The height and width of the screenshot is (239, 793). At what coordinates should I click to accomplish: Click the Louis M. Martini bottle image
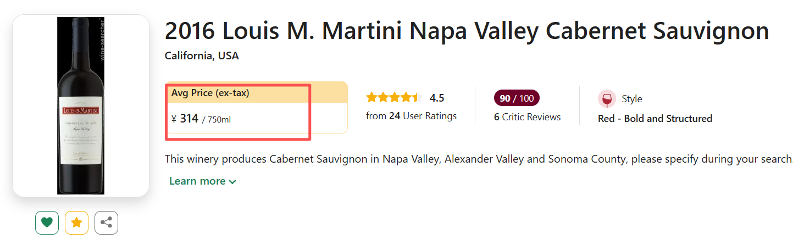tap(81, 105)
